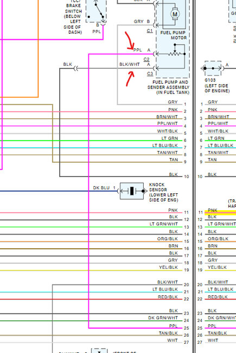Viewport: 236px width, 353px height.
Task: Click the C3 connector label
Action: (150, 73)
